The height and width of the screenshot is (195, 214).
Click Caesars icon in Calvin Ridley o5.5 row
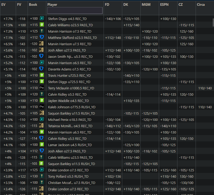pyautogui.click(x=42, y=94)
